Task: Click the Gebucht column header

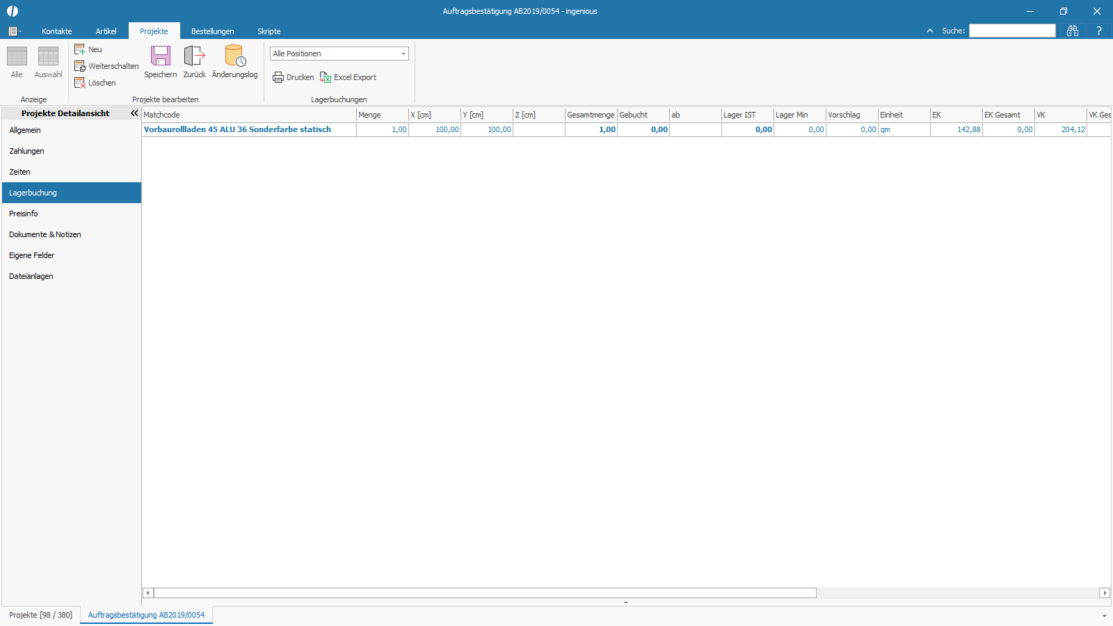Action: click(x=643, y=115)
